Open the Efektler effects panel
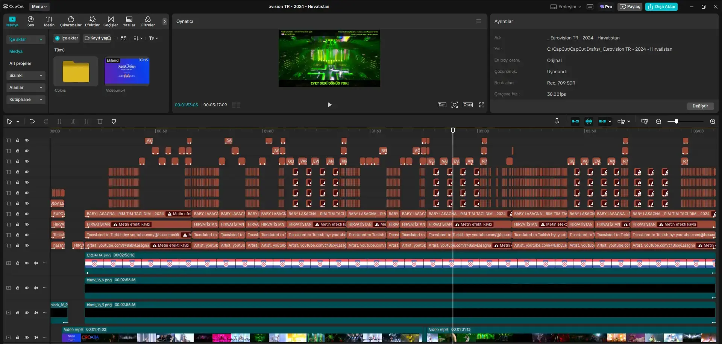722x344 pixels. point(92,21)
